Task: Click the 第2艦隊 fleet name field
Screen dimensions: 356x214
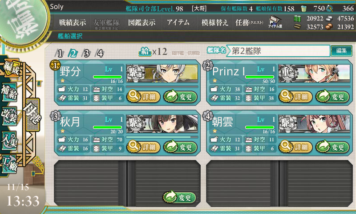Action: [279, 51]
